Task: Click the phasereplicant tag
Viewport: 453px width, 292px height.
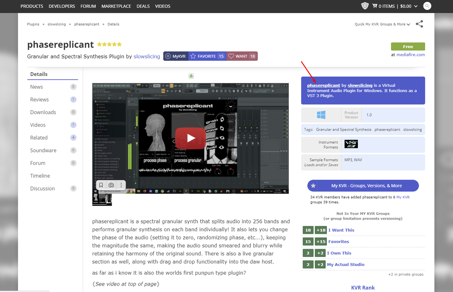Action: point(387,129)
